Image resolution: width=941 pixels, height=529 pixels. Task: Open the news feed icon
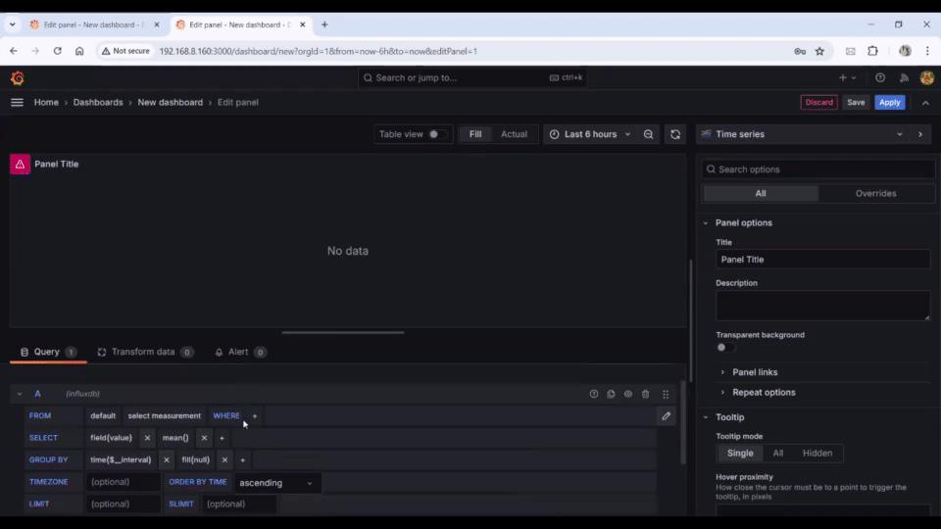coord(904,78)
